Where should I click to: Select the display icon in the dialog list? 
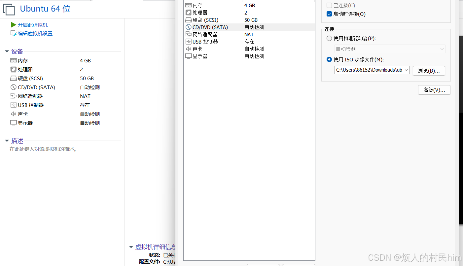click(x=188, y=56)
